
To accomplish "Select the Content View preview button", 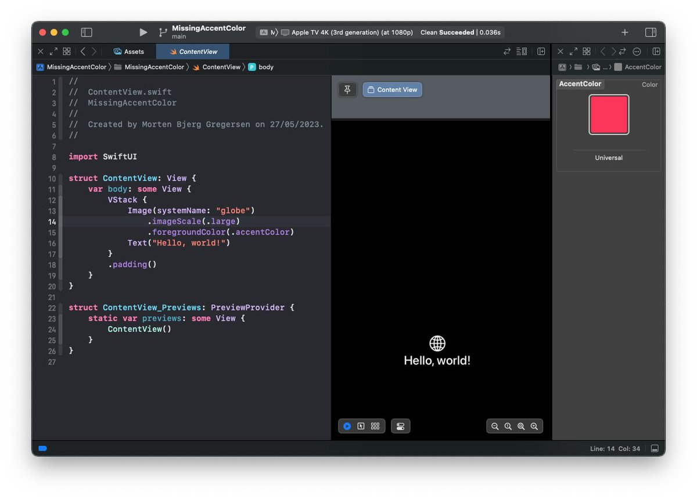I will coord(393,90).
